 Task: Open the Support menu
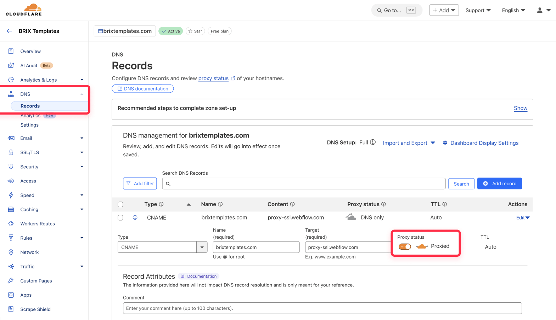[x=478, y=10]
